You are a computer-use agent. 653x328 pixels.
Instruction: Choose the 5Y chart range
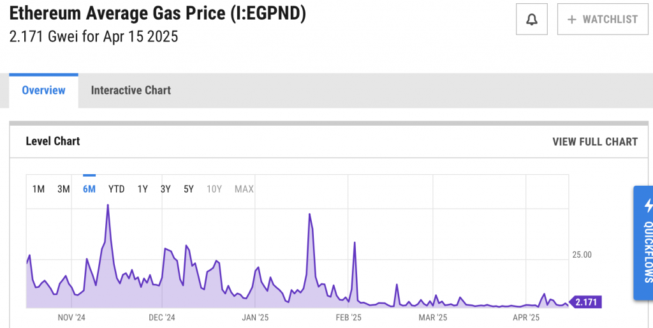click(x=189, y=189)
